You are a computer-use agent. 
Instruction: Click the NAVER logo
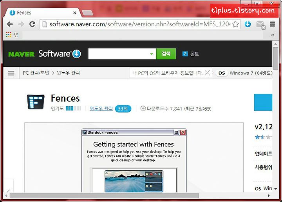(x=21, y=54)
